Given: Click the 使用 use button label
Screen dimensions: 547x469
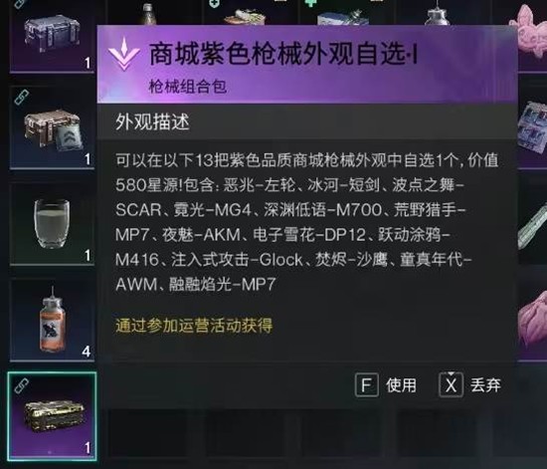Looking at the screenshot, I should coord(401,385).
